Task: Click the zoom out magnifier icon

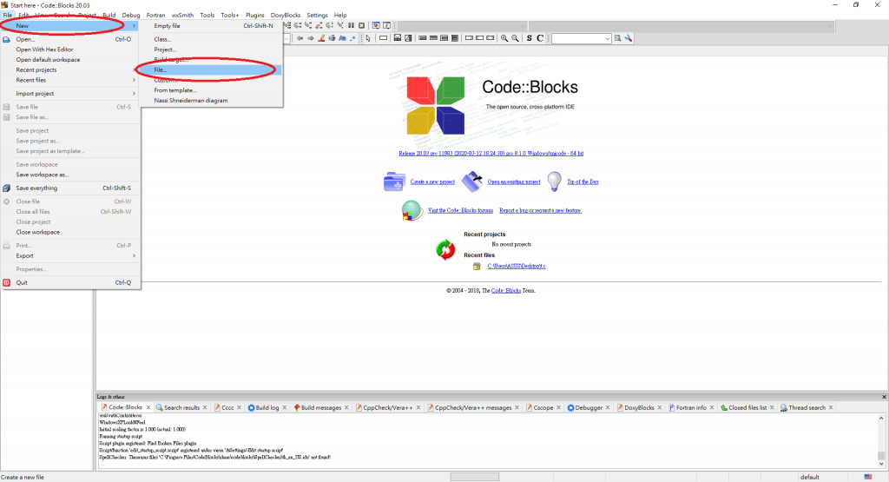Action: (515, 38)
